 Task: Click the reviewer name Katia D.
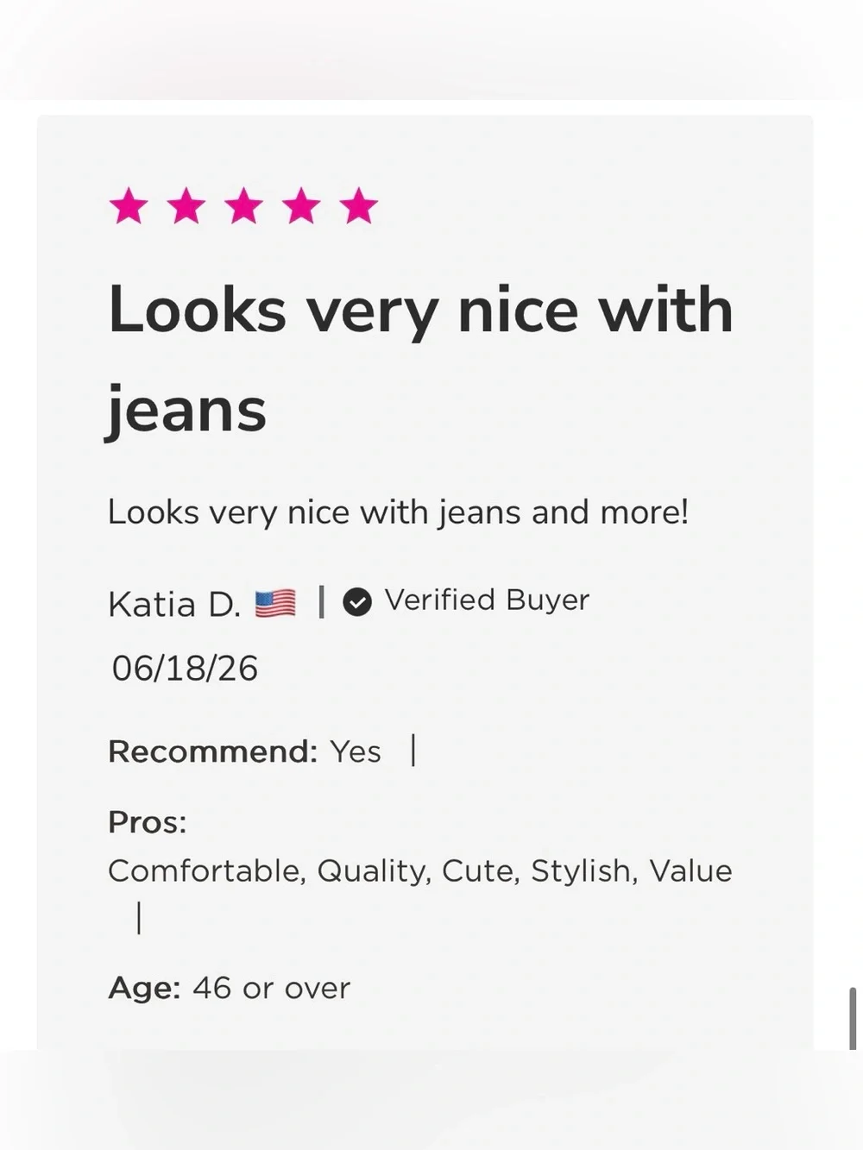point(174,604)
